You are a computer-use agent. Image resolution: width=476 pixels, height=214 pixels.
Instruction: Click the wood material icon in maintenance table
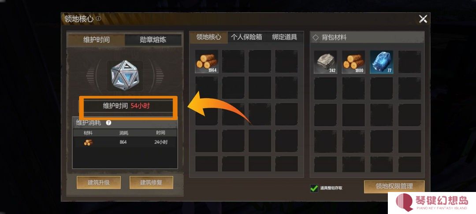(88, 142)
